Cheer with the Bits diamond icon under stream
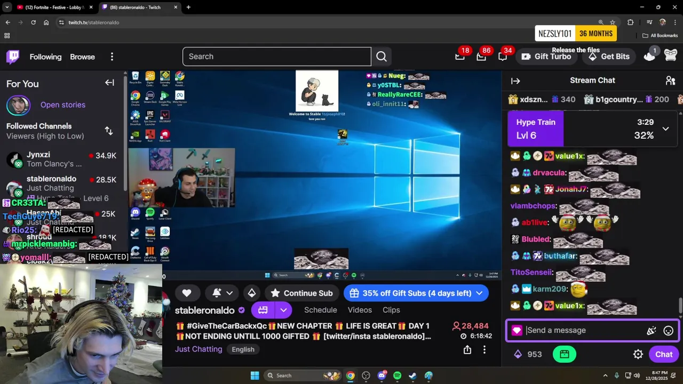The image size is (683, 384). click(x=252, y=293)
